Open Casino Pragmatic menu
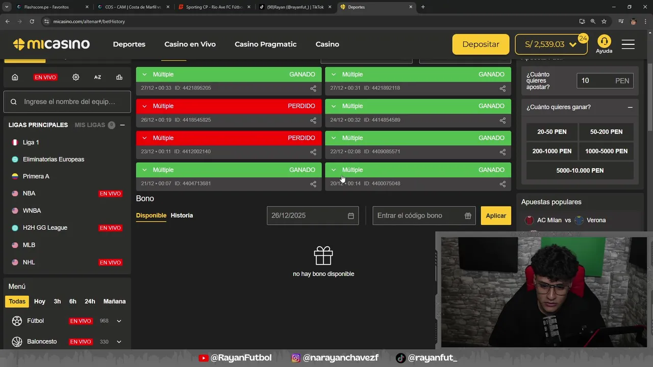 265,44
